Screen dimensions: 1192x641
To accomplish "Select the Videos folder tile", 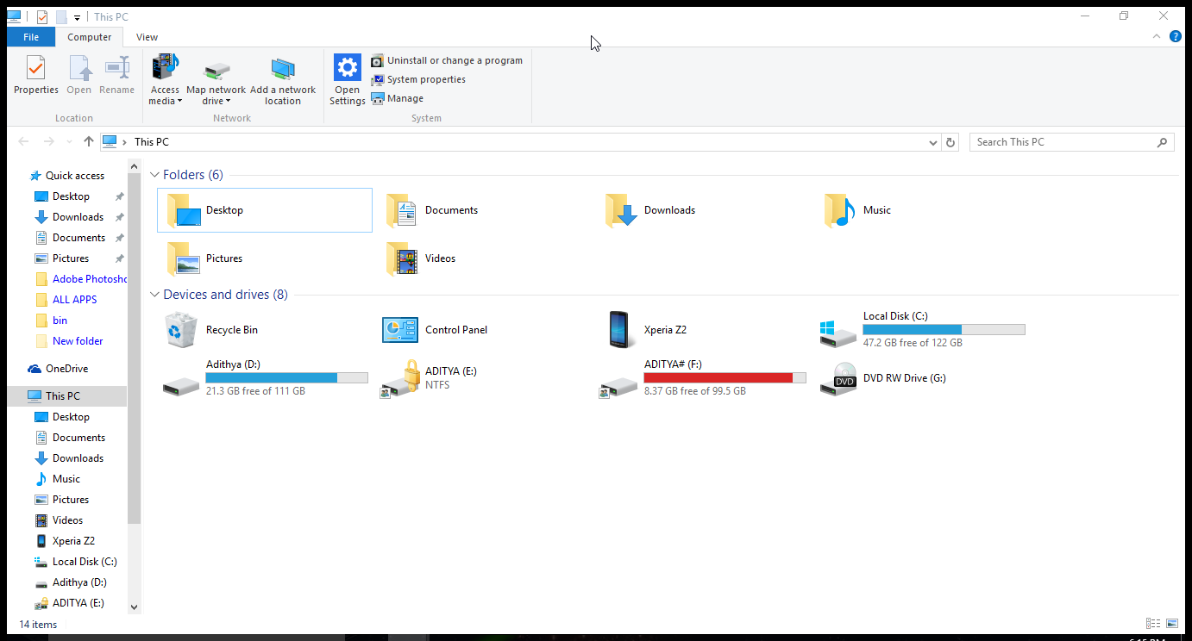I will pyautogui.click(x=484, y=258).
